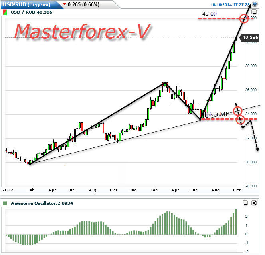265x255 pixels.
Task: Click the blue globe icon beside timestamp
Action: [255, 4]
